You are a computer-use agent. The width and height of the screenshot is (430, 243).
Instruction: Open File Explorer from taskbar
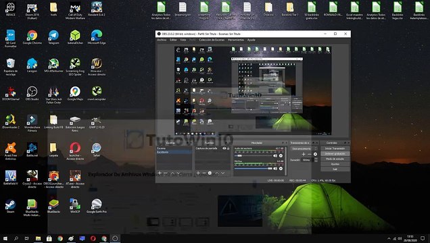point(38,238)
